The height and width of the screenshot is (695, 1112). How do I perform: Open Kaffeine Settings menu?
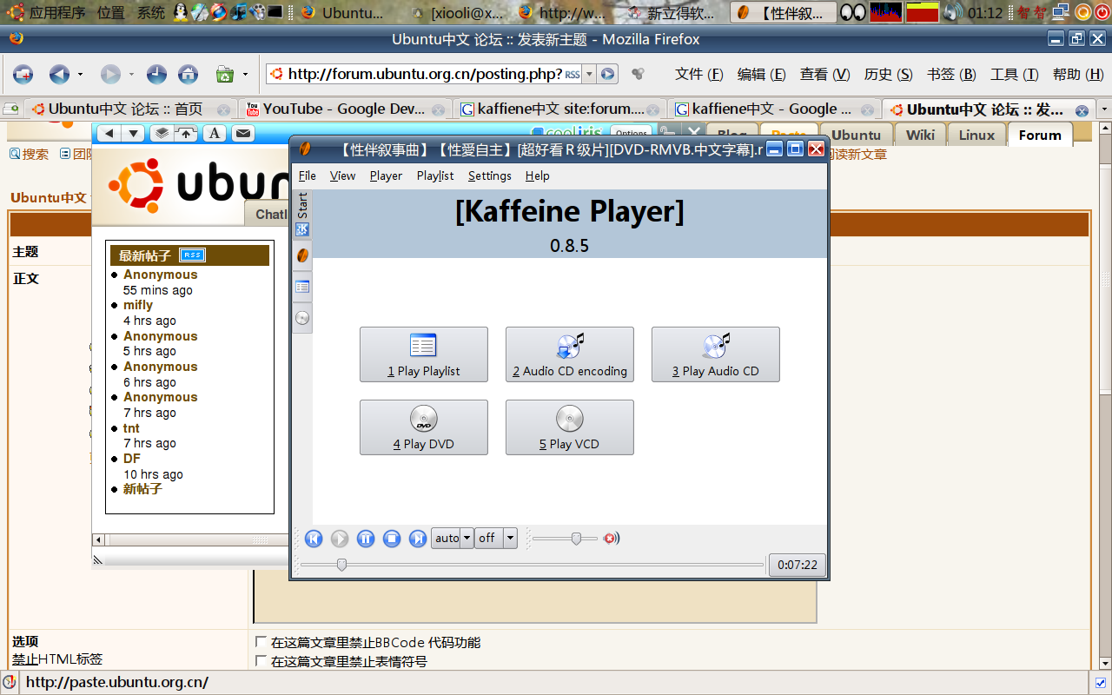point(490,175)
